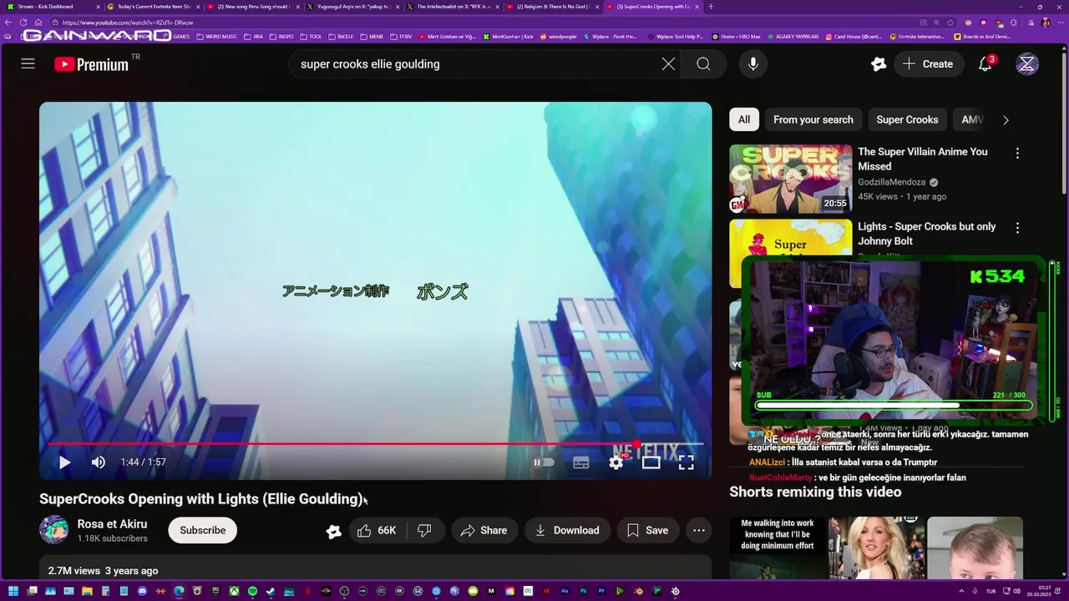This screenshot has height=601, width=1069.
Task: Open the Me walking into work short
Action: [777, 548]
